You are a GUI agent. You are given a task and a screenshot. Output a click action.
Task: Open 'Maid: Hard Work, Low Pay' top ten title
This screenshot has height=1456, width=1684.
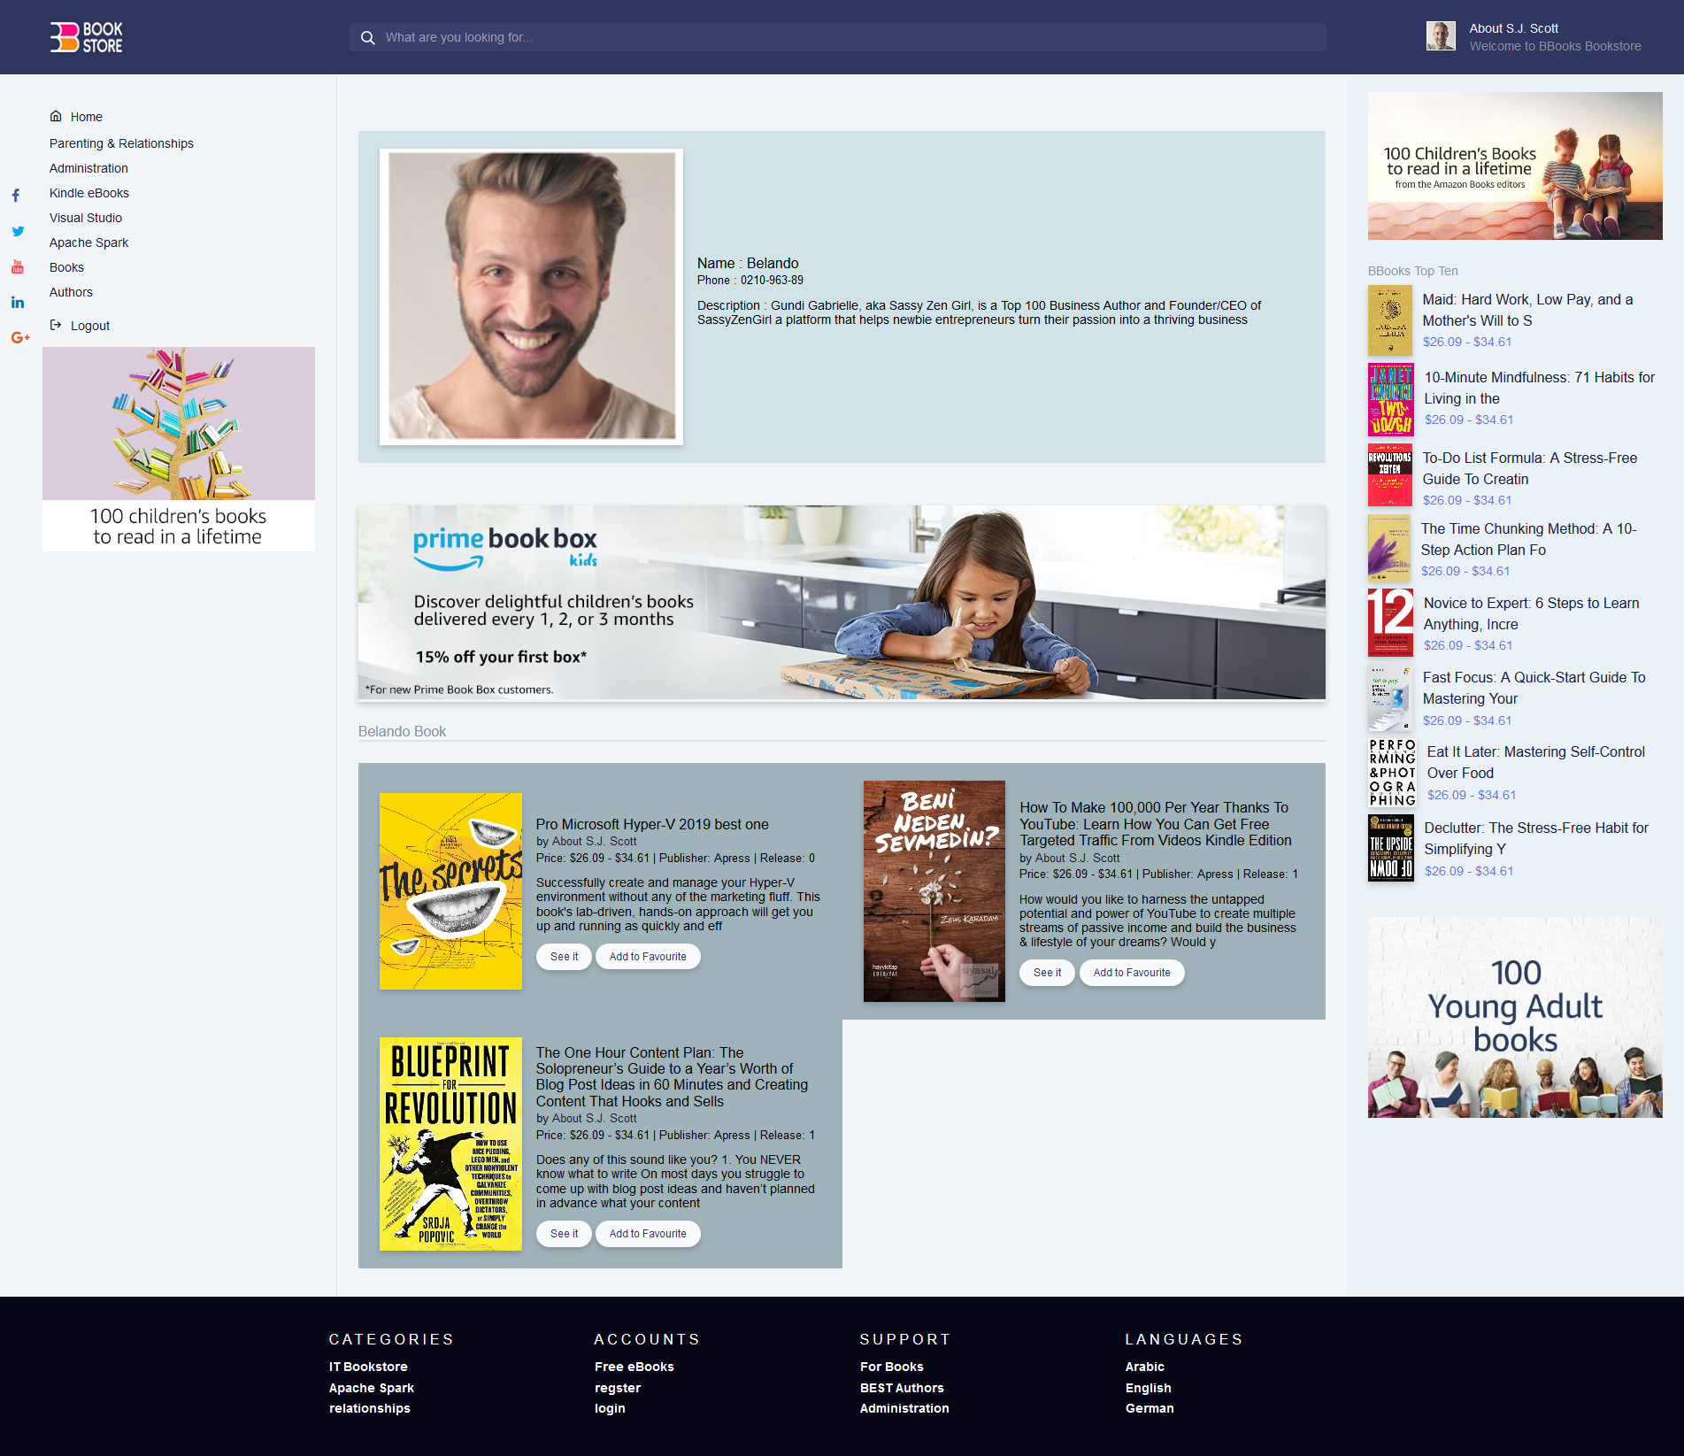pos(1527,310)
